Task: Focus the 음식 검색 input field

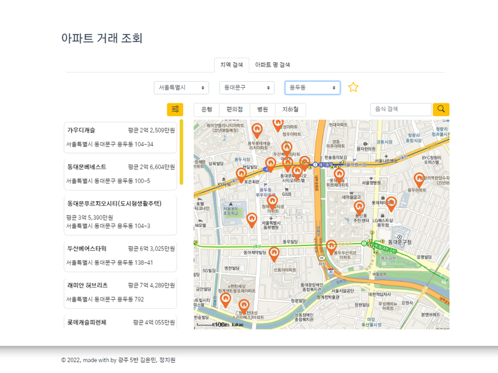Action: point(401,109)
